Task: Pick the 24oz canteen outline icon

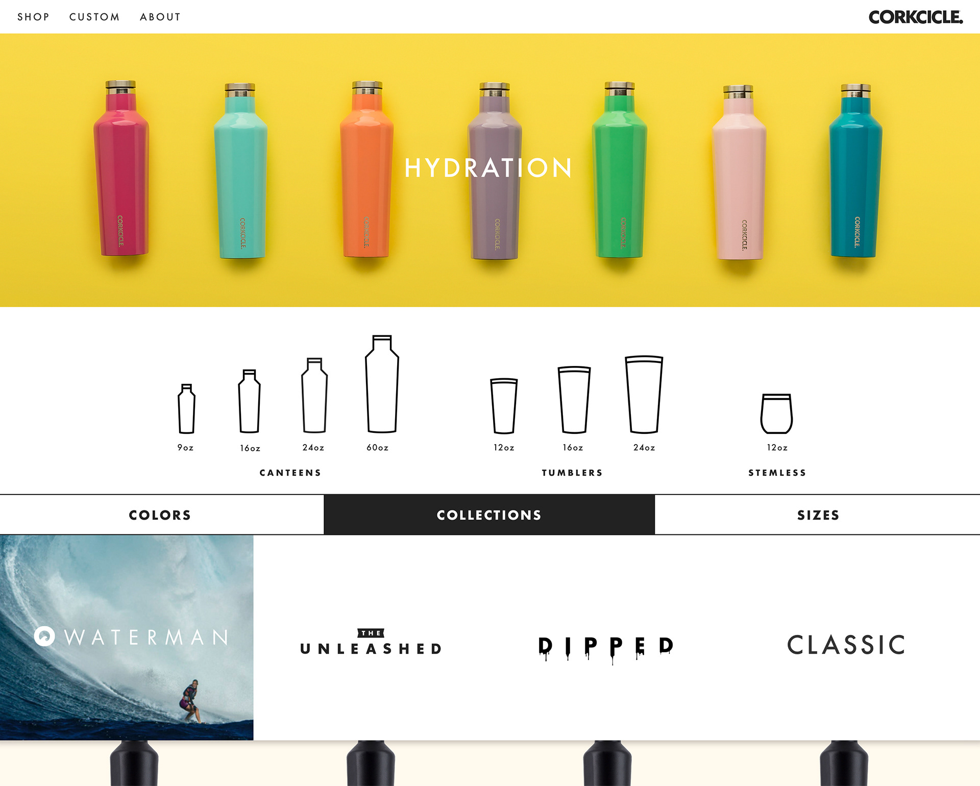Action: point(314,396)
